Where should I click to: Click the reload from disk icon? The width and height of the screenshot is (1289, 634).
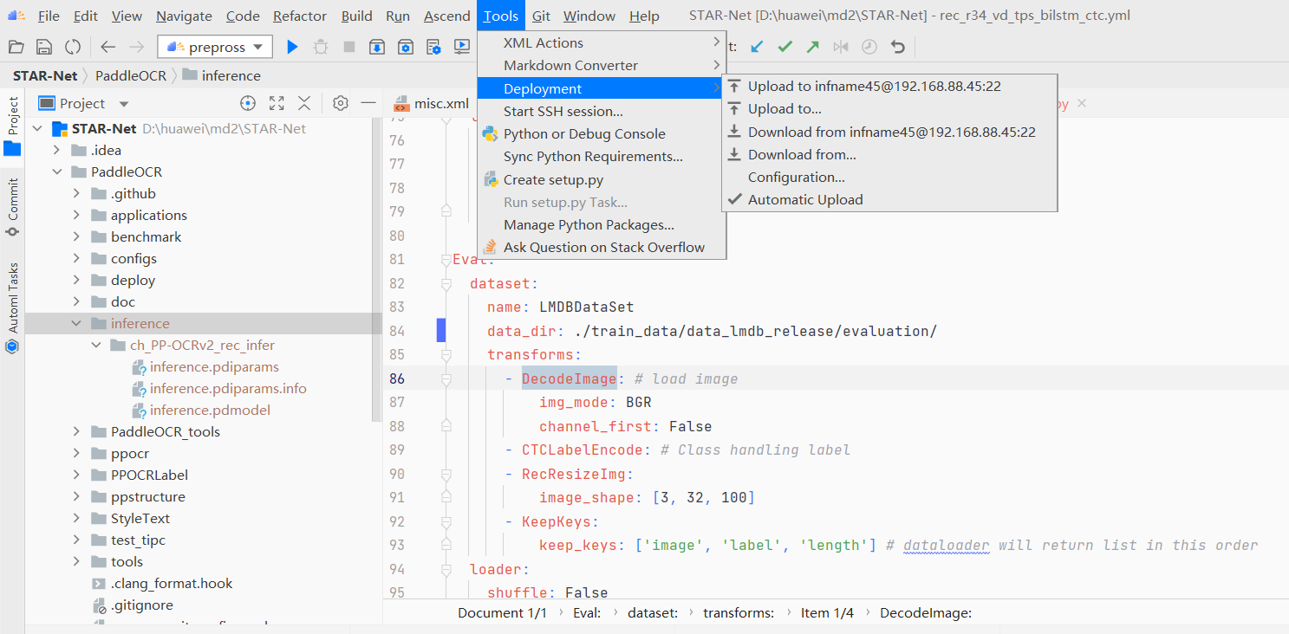click(x=73, y=47)
